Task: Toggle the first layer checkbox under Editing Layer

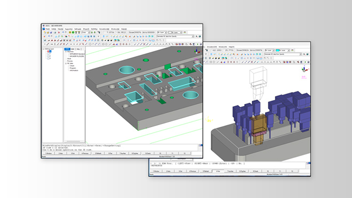Action: tap(48, 51)
